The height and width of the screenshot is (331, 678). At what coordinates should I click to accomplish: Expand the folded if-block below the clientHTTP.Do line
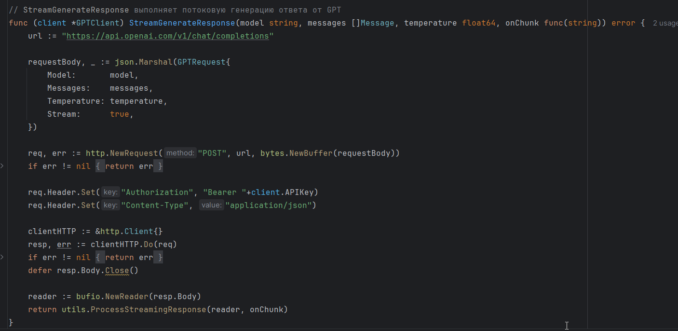pyautogui.click(x=2, y=257)
